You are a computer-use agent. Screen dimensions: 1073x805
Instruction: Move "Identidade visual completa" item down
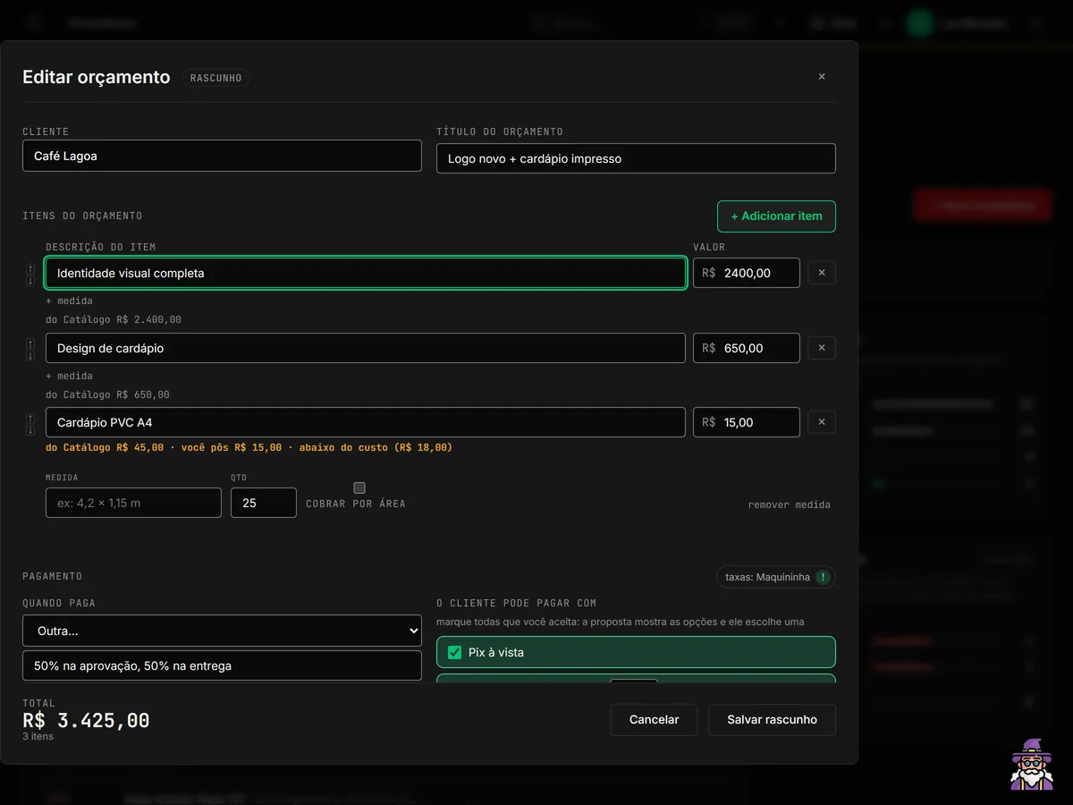(30, 280)
